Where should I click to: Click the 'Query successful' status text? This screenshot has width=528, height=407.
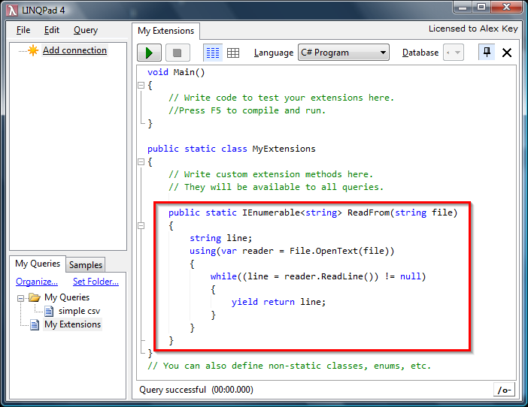pos(172,390)
